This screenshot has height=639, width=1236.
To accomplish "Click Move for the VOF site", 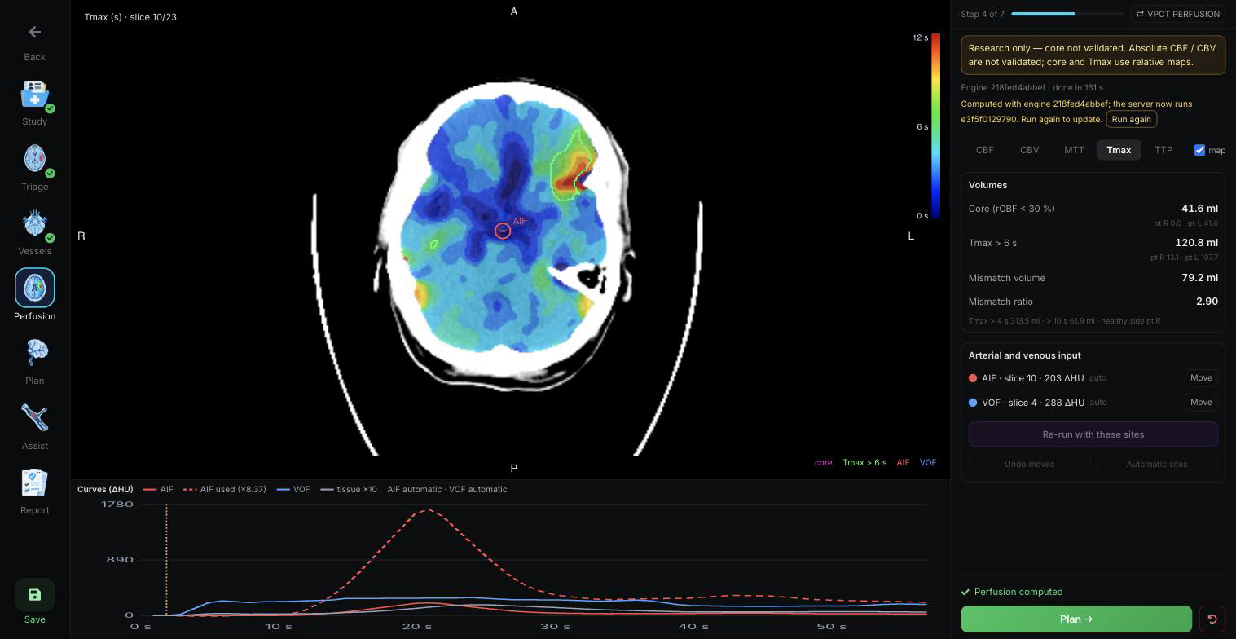I will click(x=1201, y=403).
